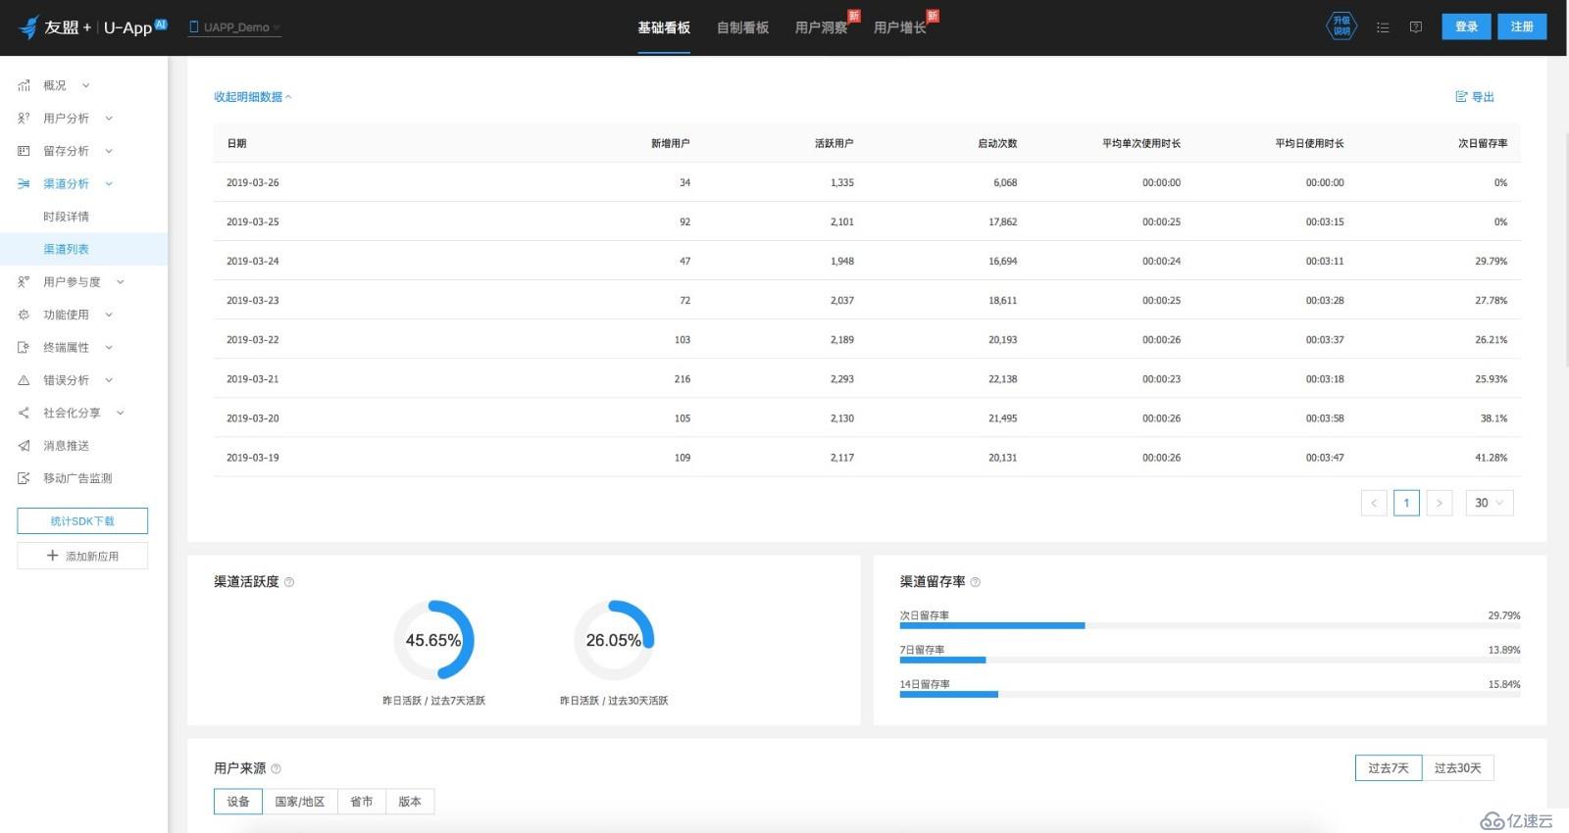Click help icon next to 渠道活跃度

(x=289, y=582)
